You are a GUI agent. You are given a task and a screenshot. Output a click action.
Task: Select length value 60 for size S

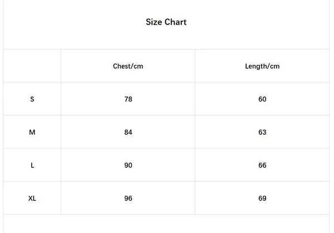click(x=262, y=99)
